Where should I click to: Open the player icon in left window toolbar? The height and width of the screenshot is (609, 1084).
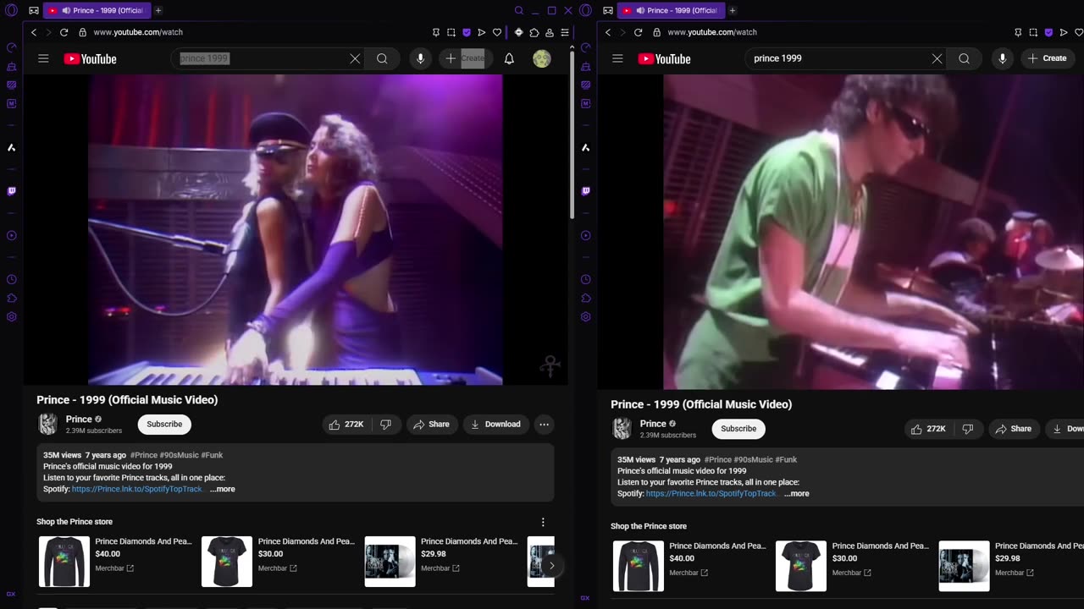pos(482,32)
